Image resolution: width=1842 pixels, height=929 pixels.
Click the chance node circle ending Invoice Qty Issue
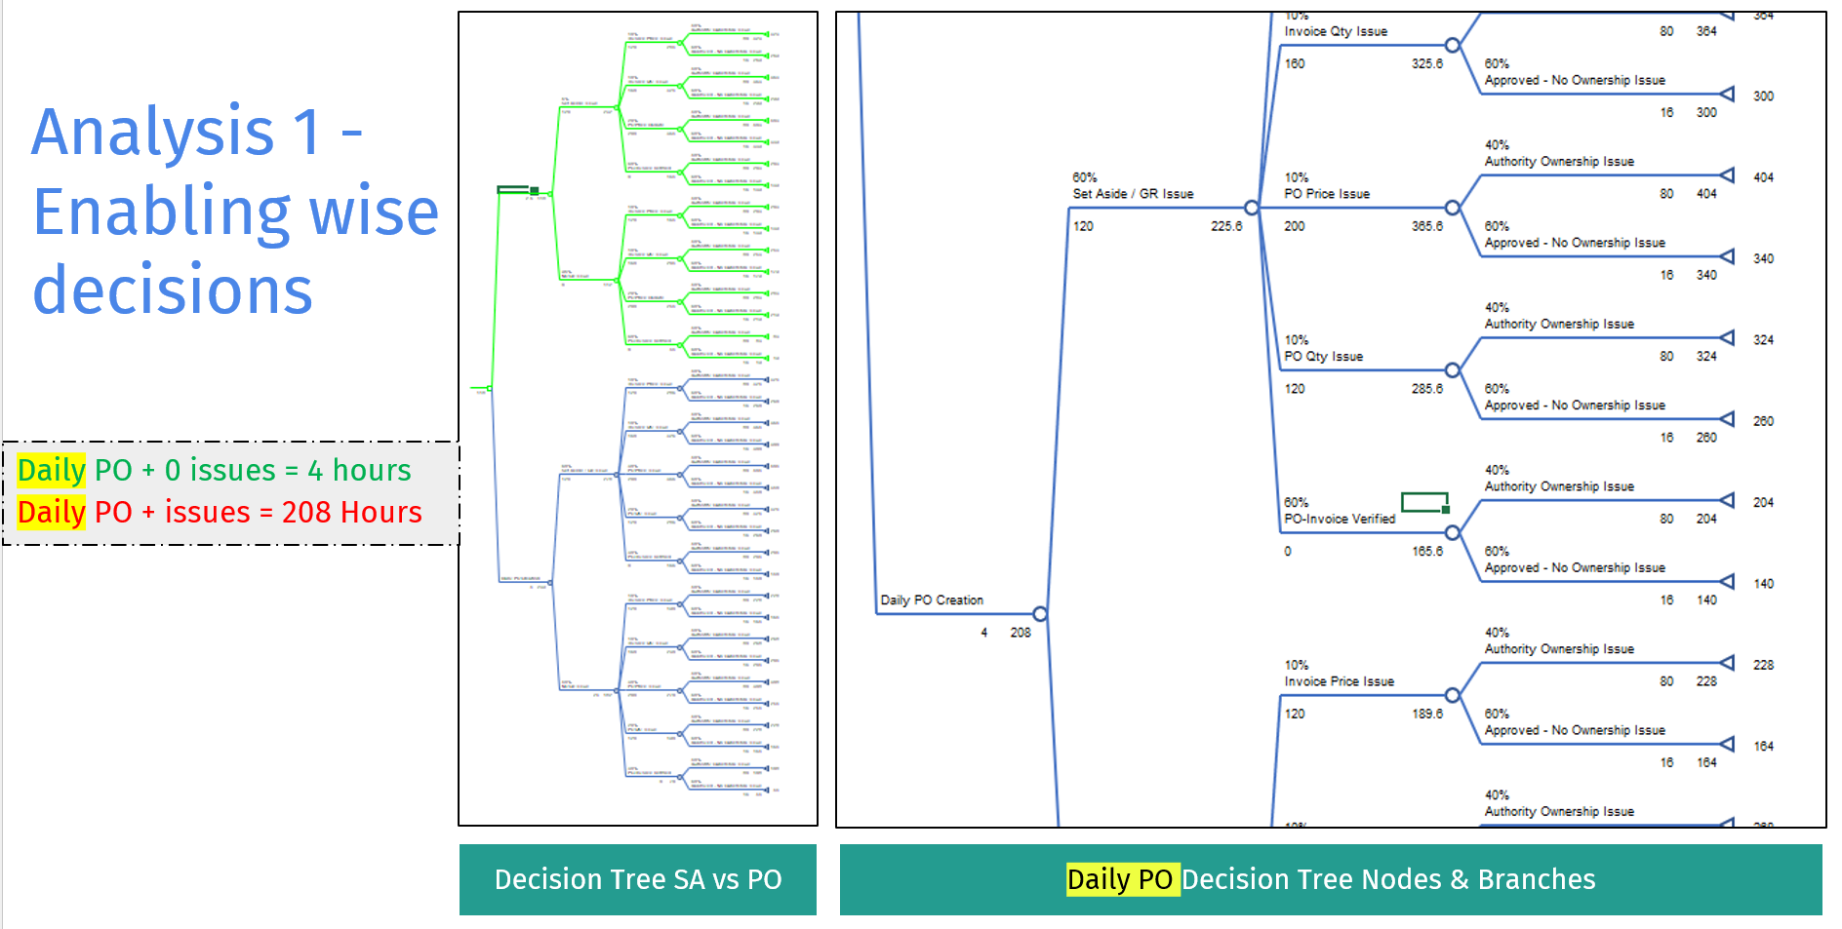click(x=1452, y=45)
